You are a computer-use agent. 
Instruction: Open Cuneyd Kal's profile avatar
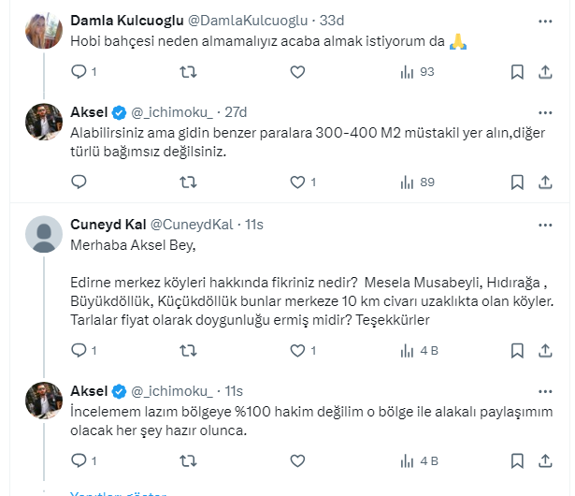[45, 234]
